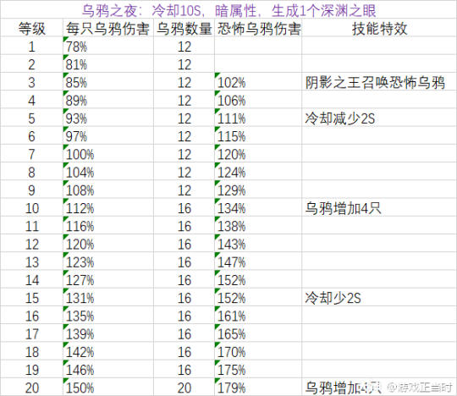The height and width of the screenshot is (396, 457).
Task: Select the 等级 cell "5"
Action: (32, 118)
